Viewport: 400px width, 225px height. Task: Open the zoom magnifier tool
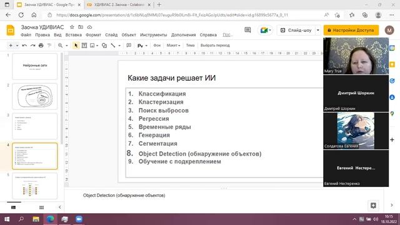tap(60, 46)
